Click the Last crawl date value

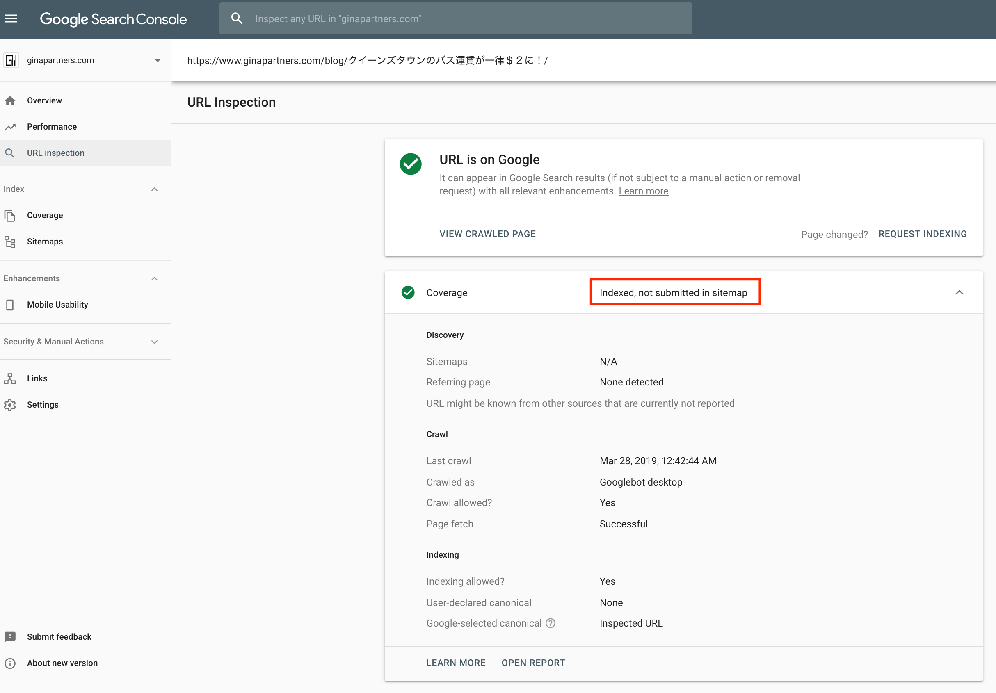point(658,460)
